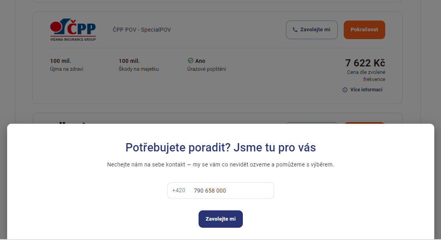Click the Nechejte nám na sebe kontakt description

point(221,165)
